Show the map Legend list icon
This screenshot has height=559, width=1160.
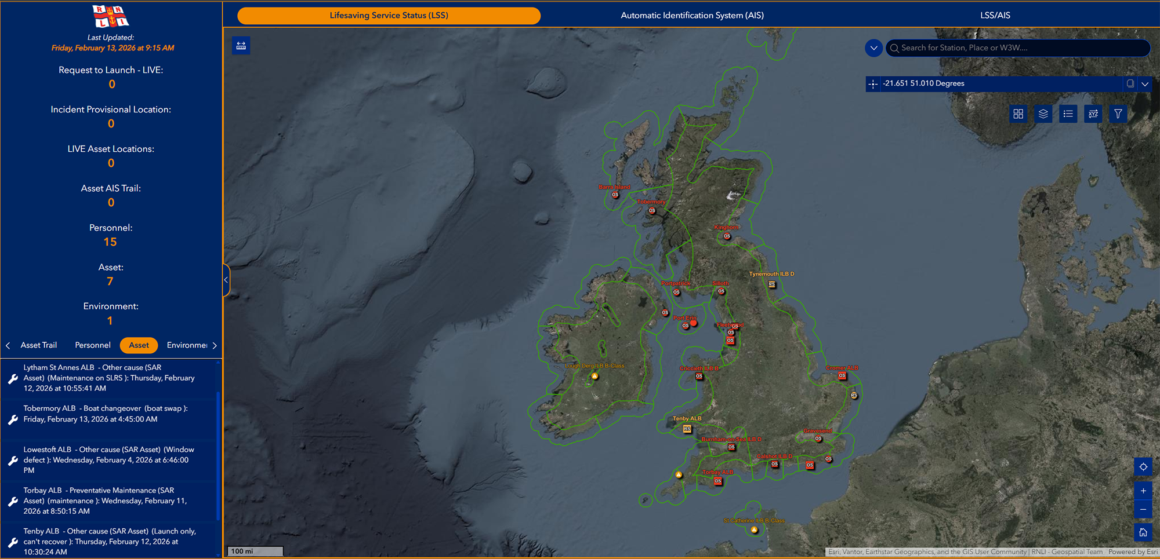1068,114
